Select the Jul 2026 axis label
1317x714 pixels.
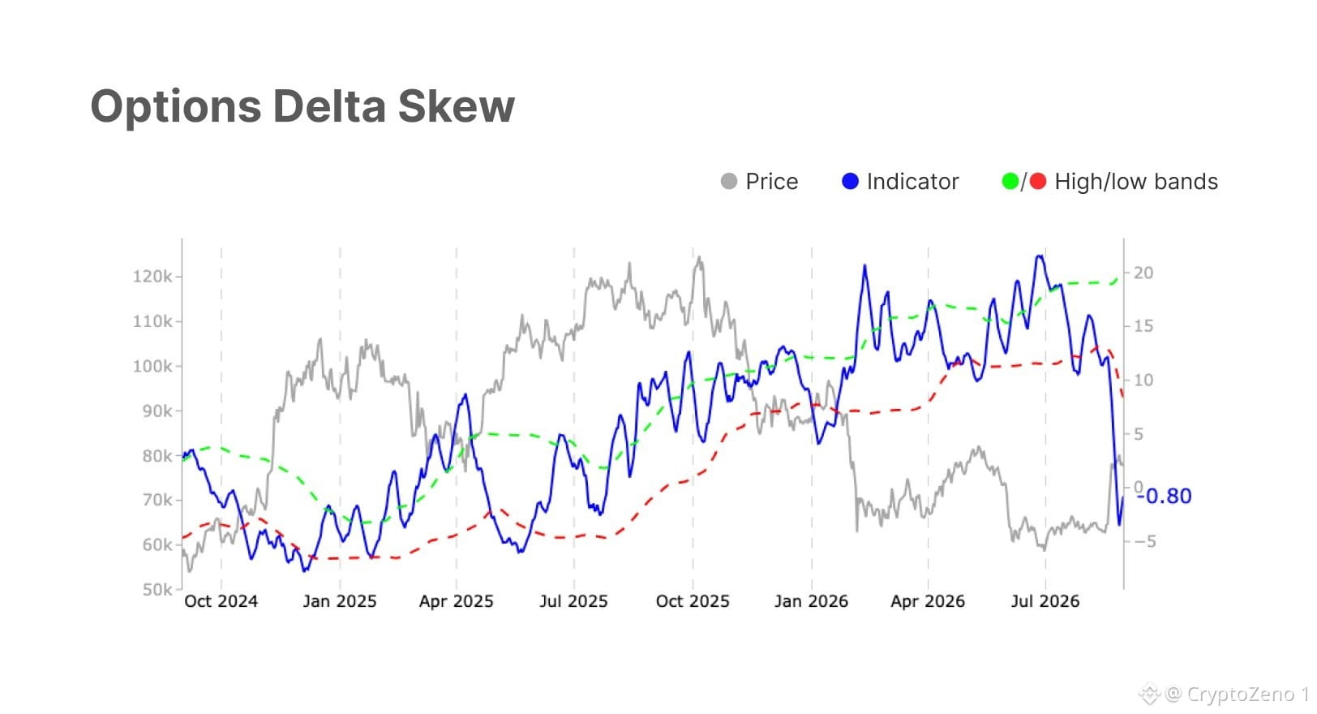click(1045, 601)
